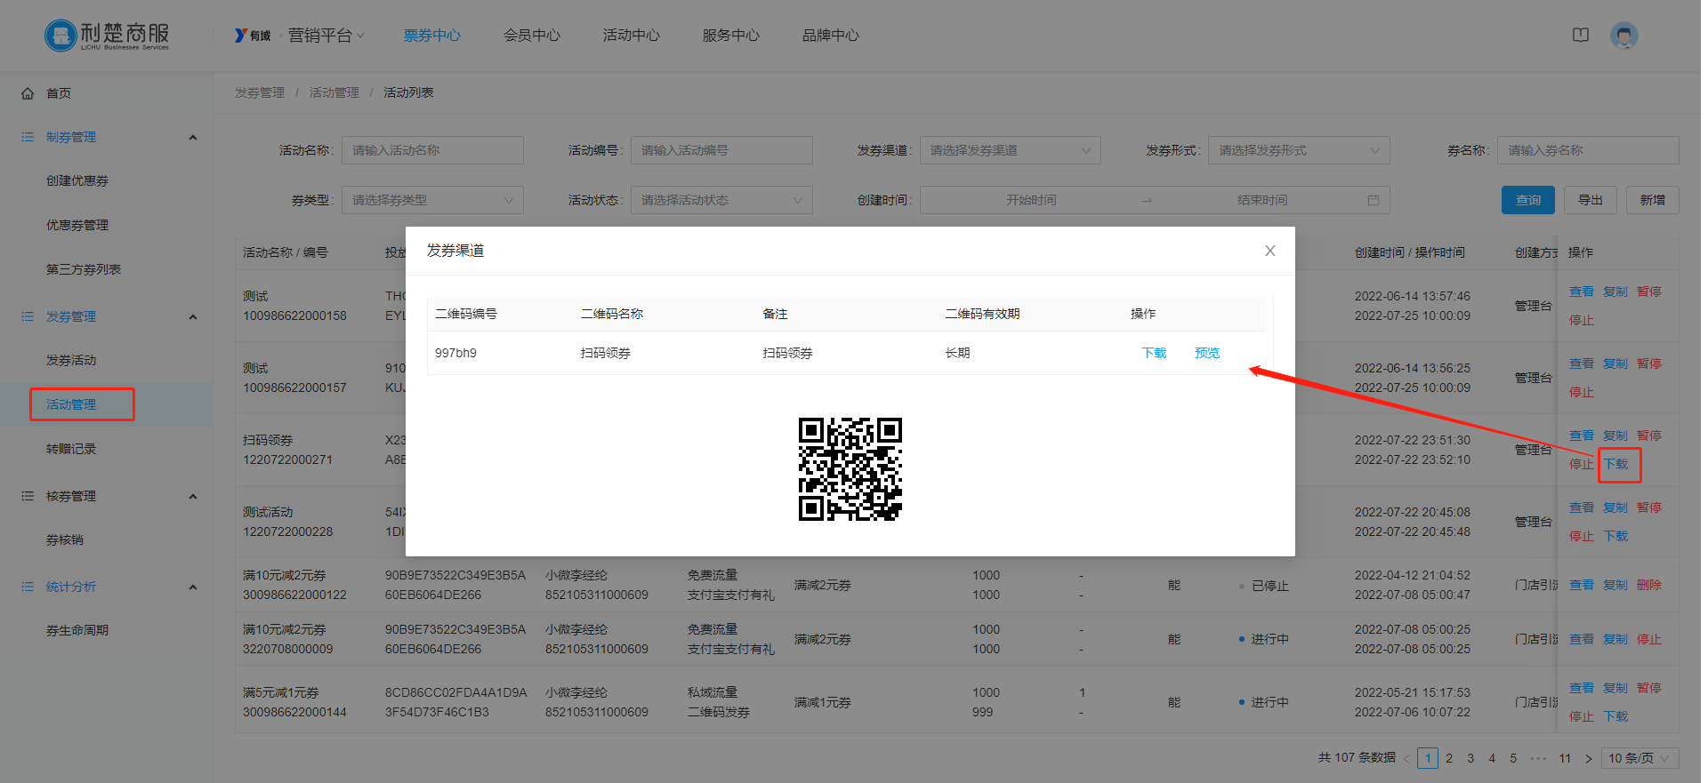1708x783 pixels.
Task: Close the 发券渠道 dialog
Action: (1270, 251)
